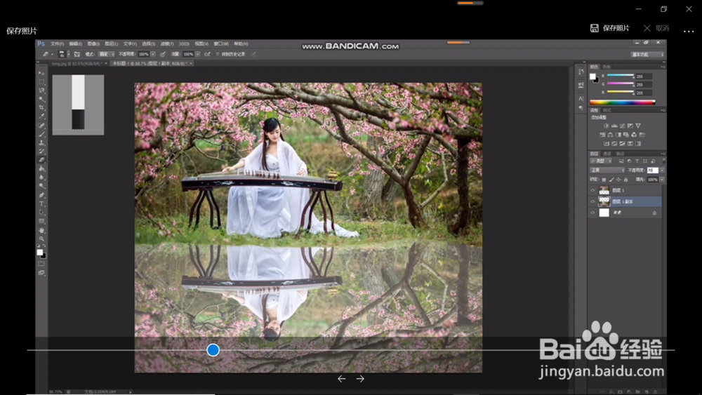Image resolution: width=702 pixels, height=395 pixels.
Task: Select the Horizontal Type tool
Action: coord(41,203)
